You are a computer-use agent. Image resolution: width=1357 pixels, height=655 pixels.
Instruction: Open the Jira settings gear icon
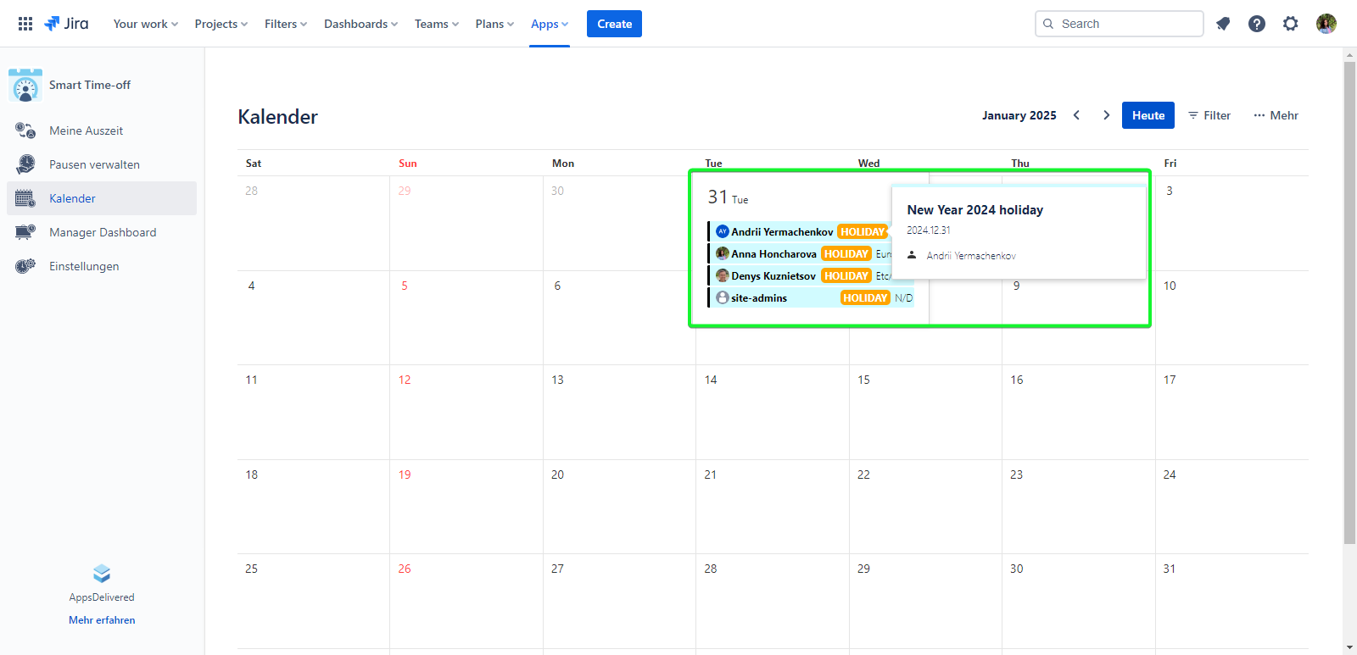click(1291, 24)
